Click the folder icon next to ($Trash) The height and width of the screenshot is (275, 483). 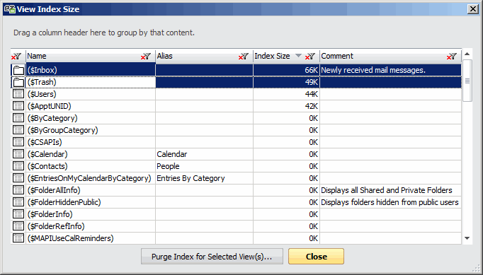18,83
